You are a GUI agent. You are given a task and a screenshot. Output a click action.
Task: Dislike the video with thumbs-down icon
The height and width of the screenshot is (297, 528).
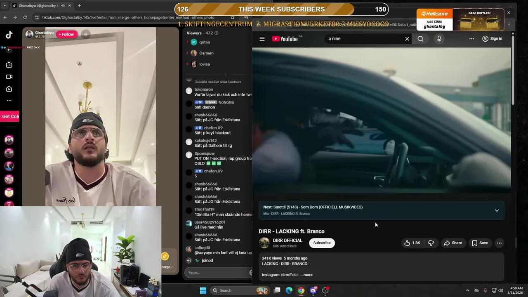(431, 243)
